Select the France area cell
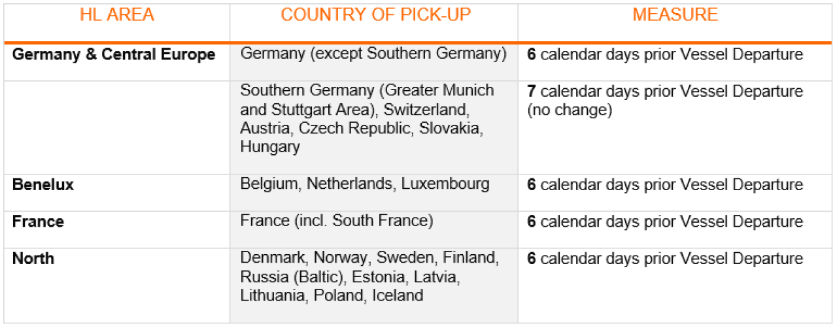The image size is (837, 328). (38, 221)
